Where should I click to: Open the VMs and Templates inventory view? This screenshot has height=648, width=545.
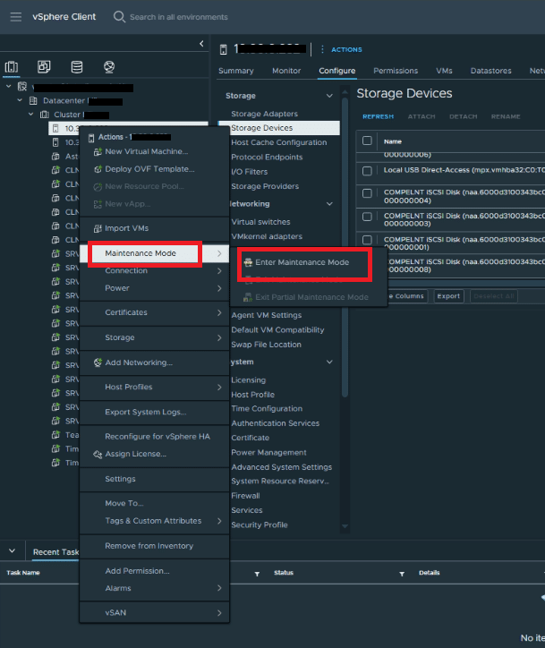click(x=44, y=67)
